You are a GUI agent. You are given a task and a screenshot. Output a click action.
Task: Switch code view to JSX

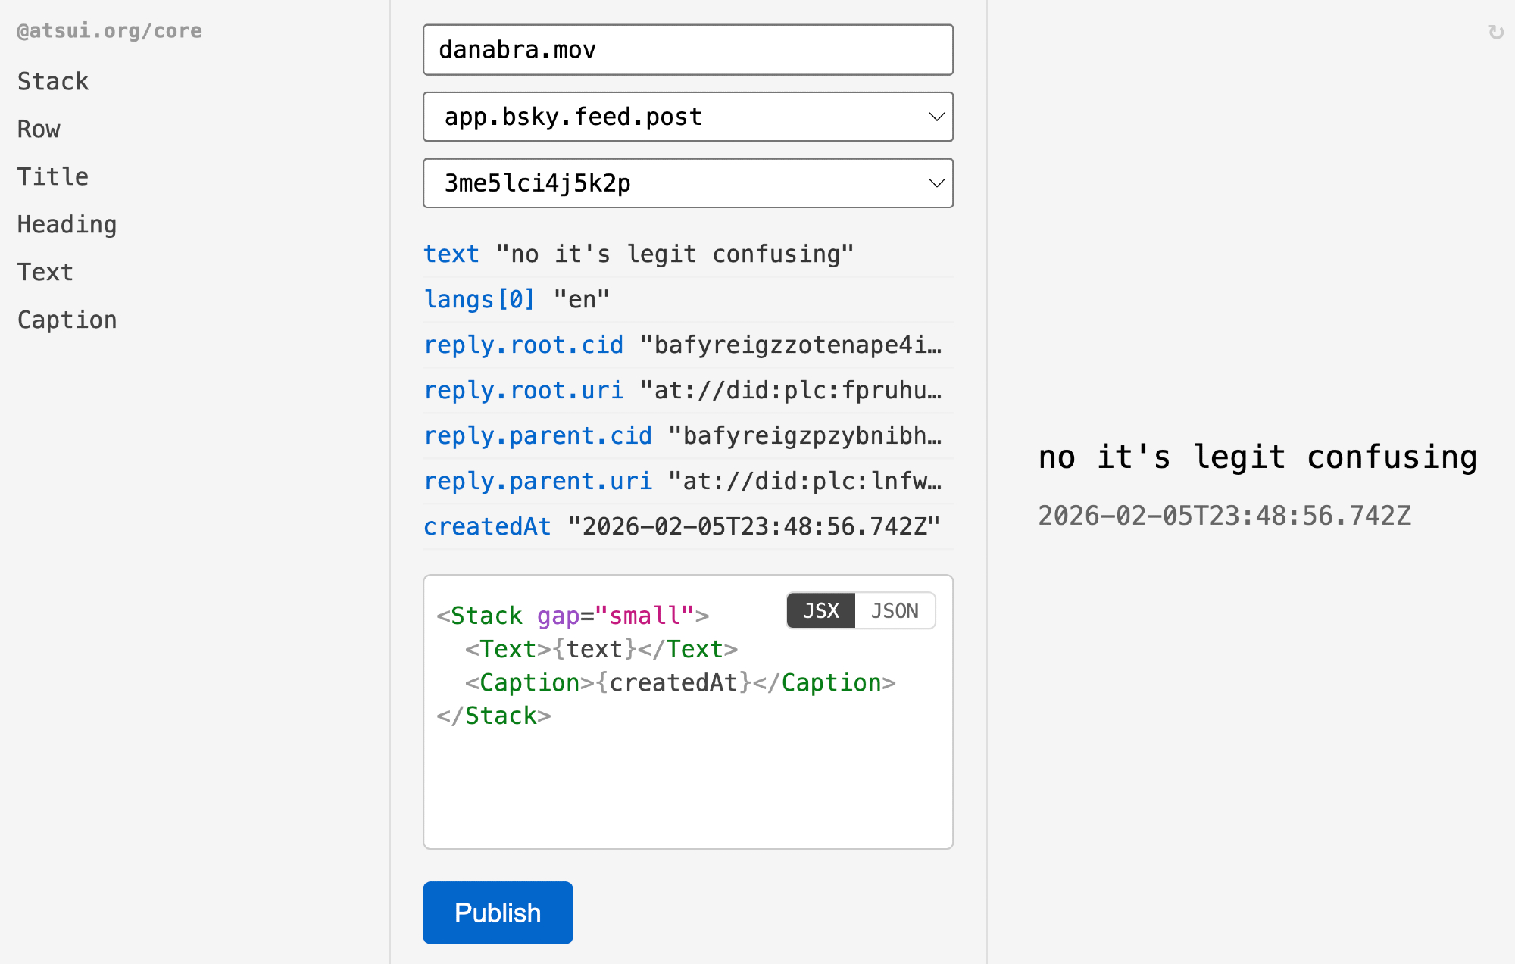coord(821,610)
